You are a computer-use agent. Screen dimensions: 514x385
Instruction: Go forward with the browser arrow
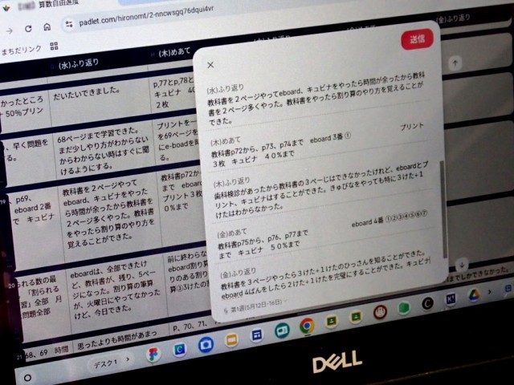pos(10,30)
